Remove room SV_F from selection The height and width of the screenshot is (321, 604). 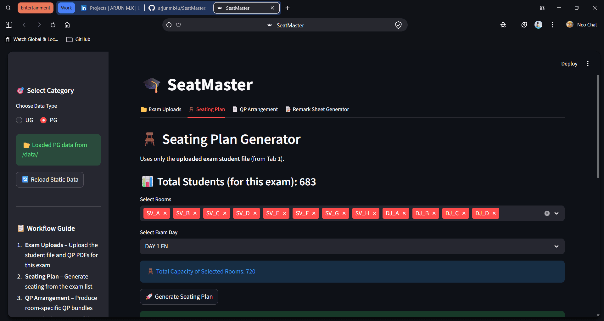[x=314, y=213]
